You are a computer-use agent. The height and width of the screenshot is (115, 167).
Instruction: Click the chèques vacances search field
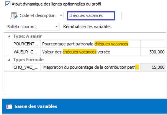pyautogui.click(x=91, y=16)
